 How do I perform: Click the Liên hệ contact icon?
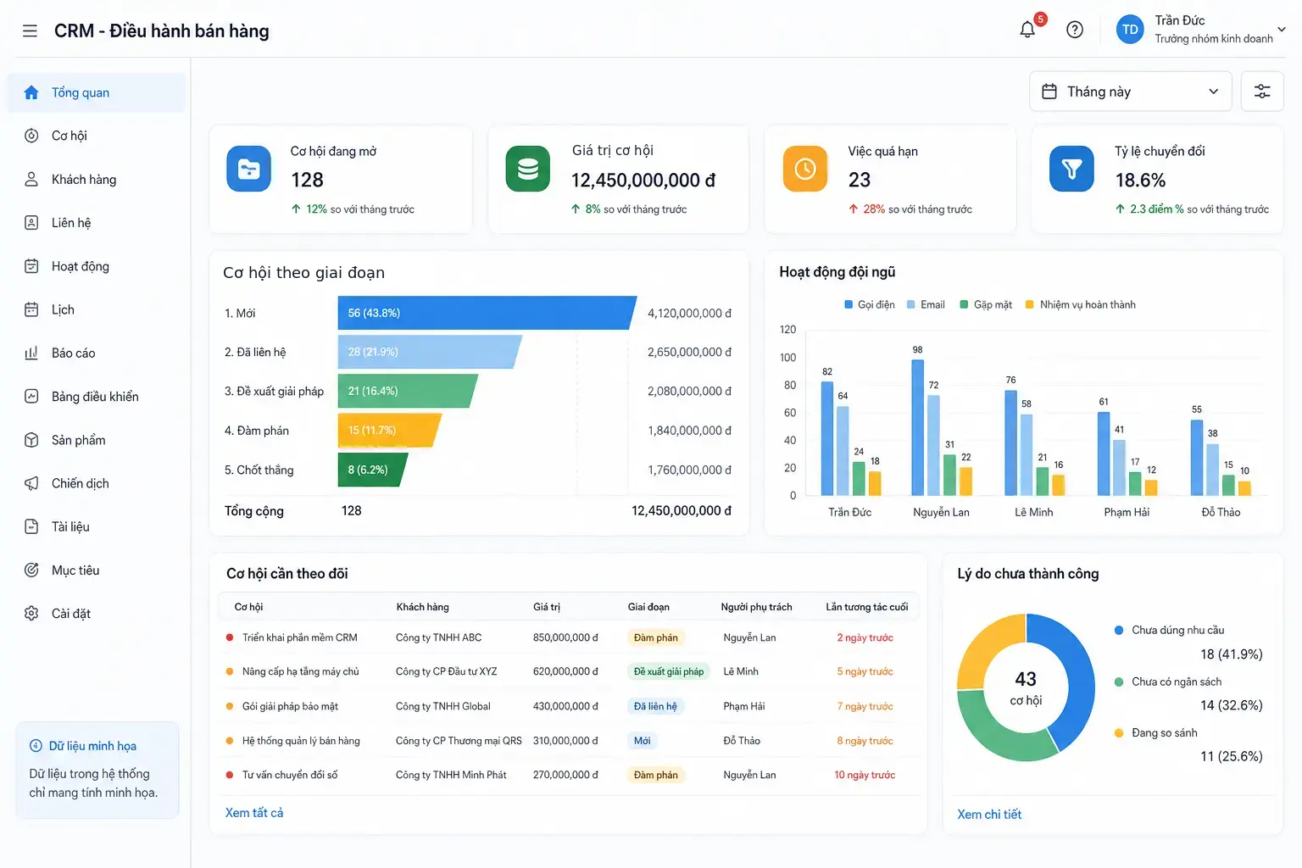(x=31, y=223)
